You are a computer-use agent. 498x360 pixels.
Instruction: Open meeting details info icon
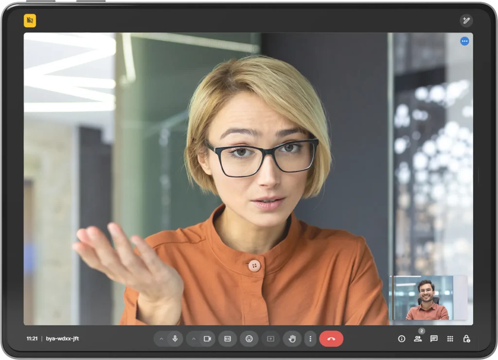tap(401, 339)
